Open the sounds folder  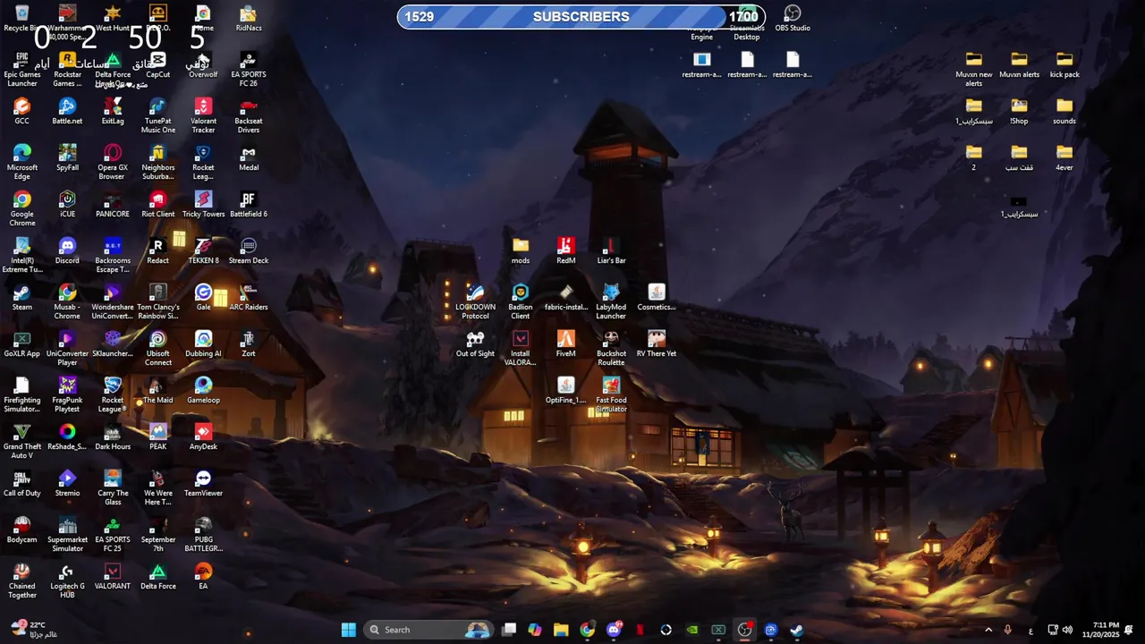coord(1064,112)
